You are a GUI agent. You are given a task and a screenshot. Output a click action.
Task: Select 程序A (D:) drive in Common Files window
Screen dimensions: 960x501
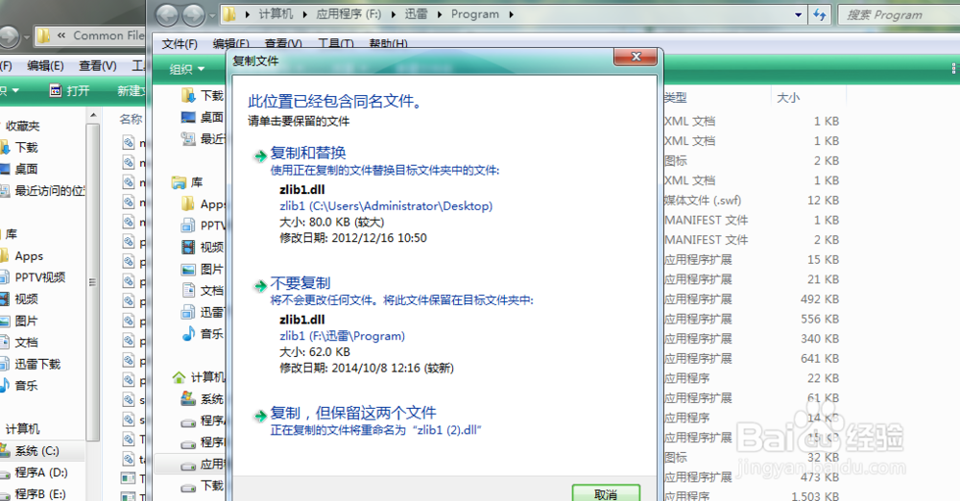coord(35,473)
